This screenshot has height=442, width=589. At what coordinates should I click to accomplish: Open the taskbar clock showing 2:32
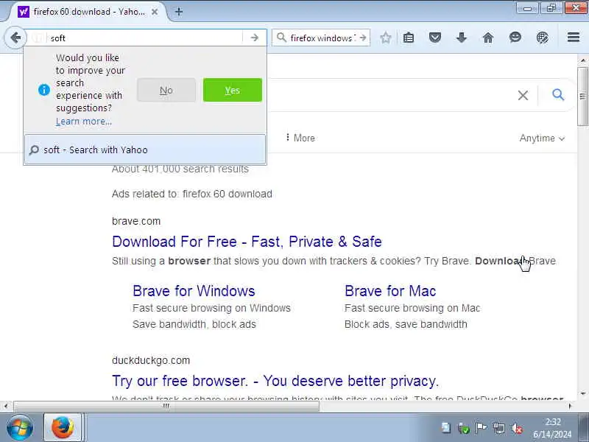tap(553, 428)
